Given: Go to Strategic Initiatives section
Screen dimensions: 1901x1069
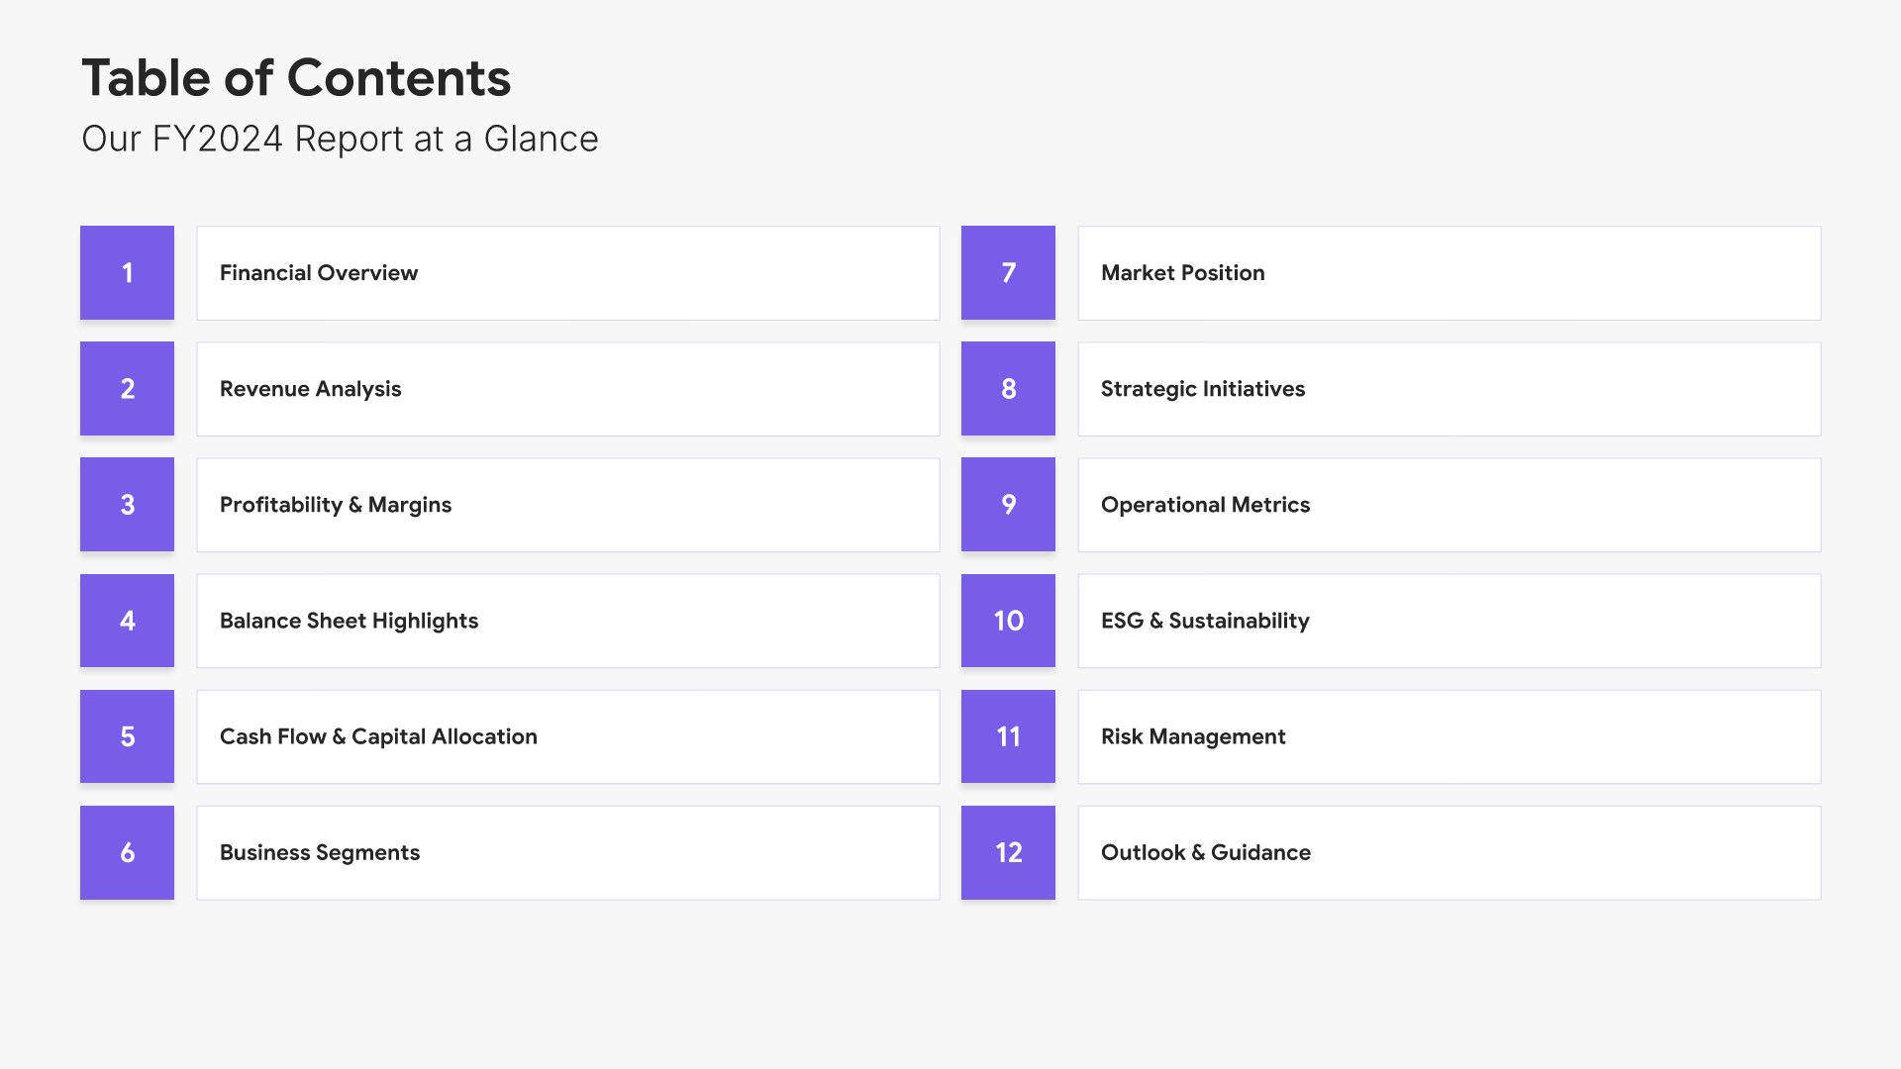Looking at the screenshot, I should coord(1449,388).
